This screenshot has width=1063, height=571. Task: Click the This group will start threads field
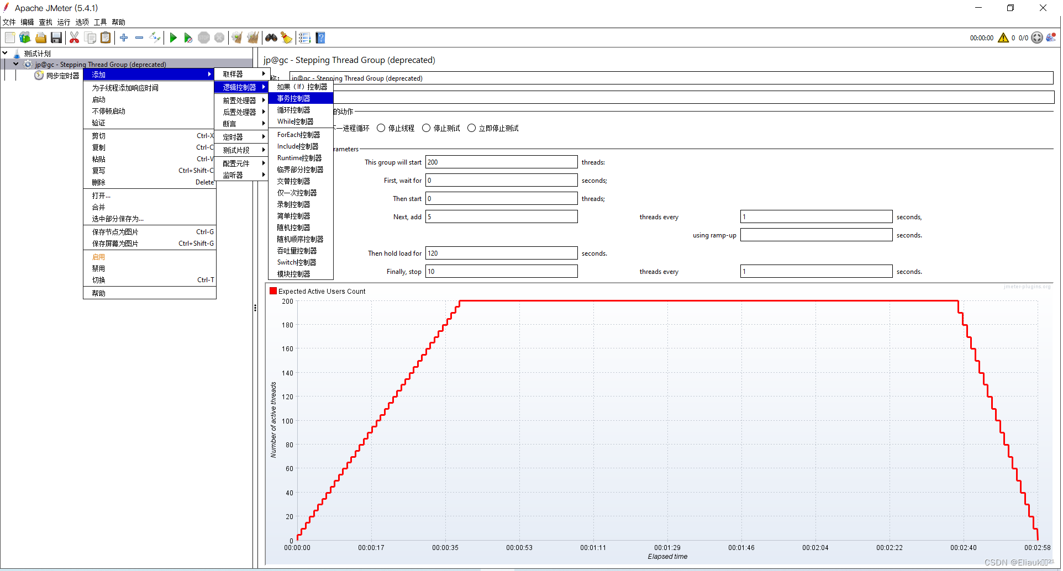pos(501,162)
